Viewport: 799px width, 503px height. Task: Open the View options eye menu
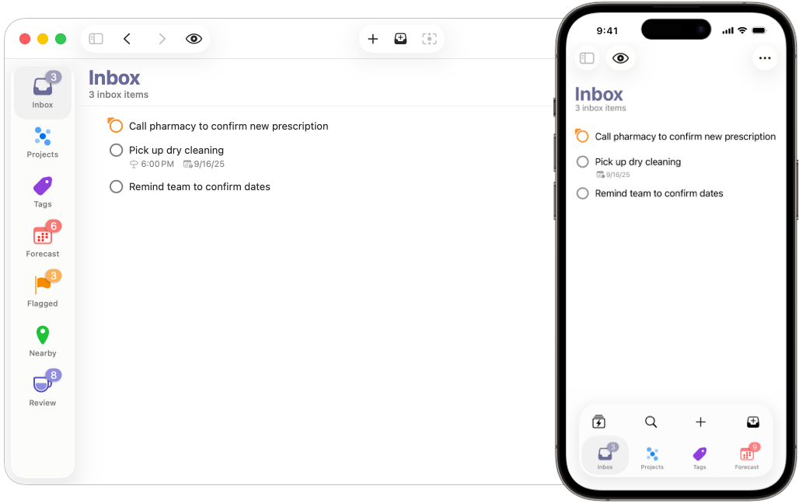click(x=193, y=38)
